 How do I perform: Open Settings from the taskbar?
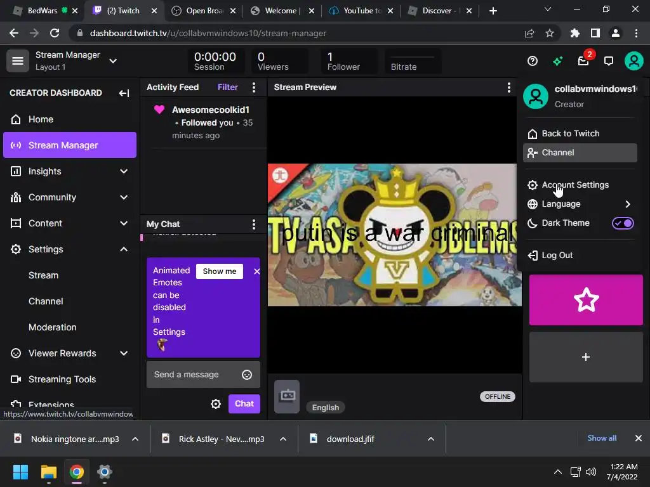click(105, 472)
